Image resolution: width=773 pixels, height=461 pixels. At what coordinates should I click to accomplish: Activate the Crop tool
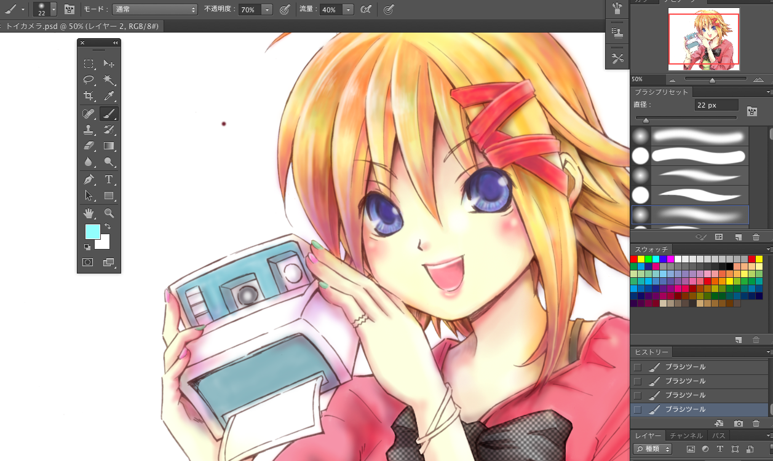tap(89, 96)
